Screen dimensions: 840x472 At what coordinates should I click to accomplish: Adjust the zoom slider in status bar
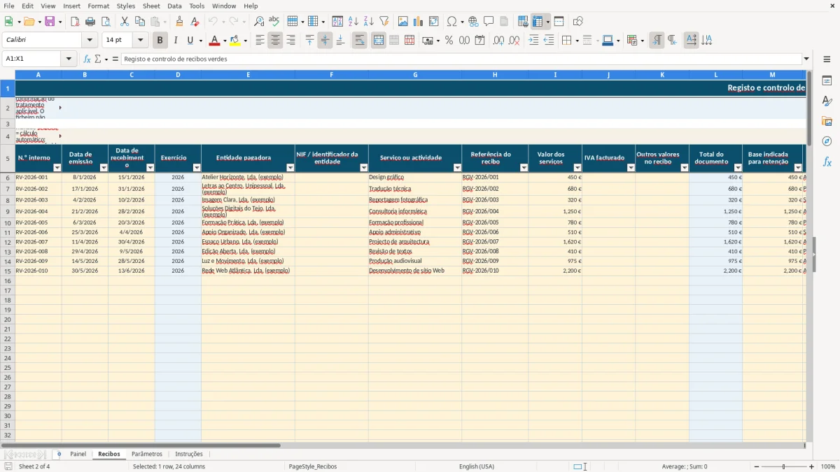[x=784, y=466]
